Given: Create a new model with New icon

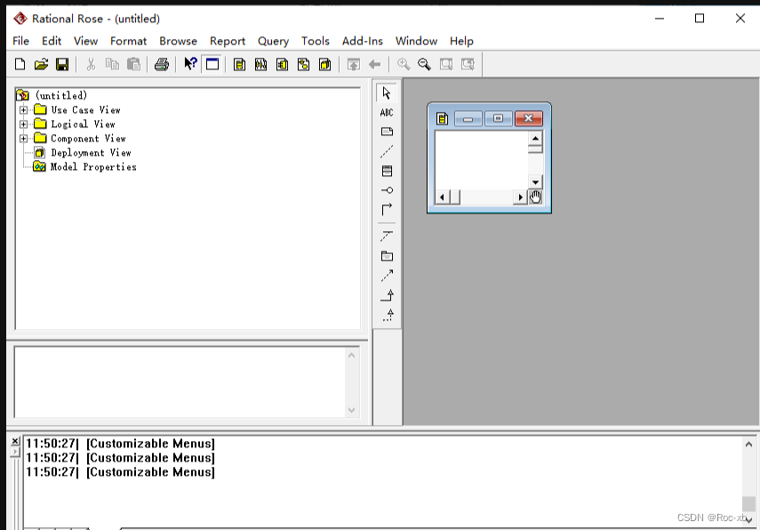Looking at the screenshot, I should pos(20,64).
